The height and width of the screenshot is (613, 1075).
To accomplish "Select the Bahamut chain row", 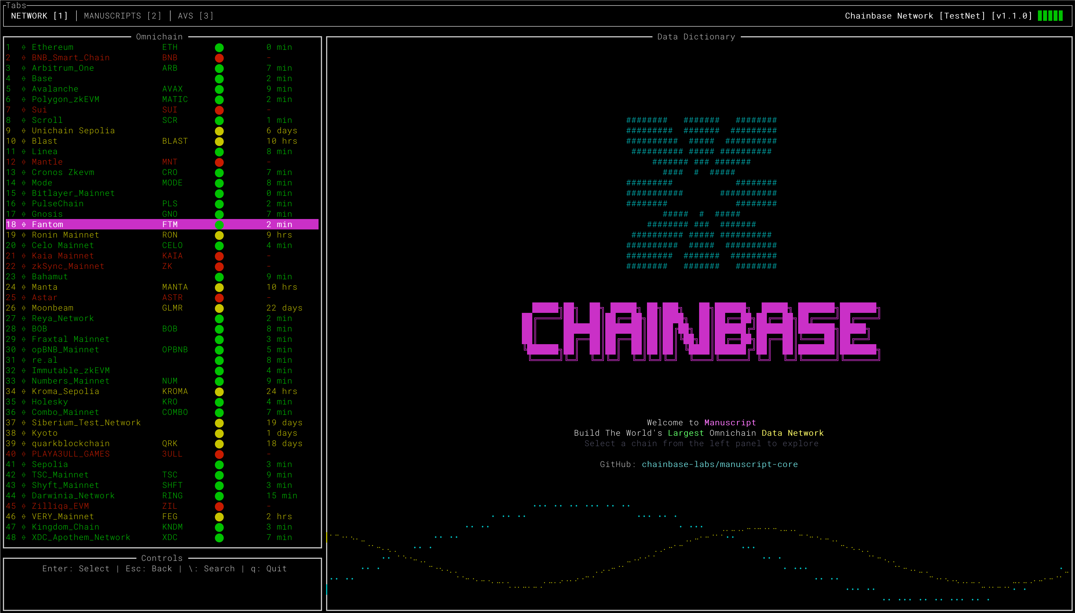I will click(162, 277).
